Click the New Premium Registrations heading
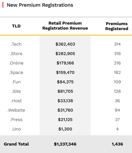 click(40, 5)
